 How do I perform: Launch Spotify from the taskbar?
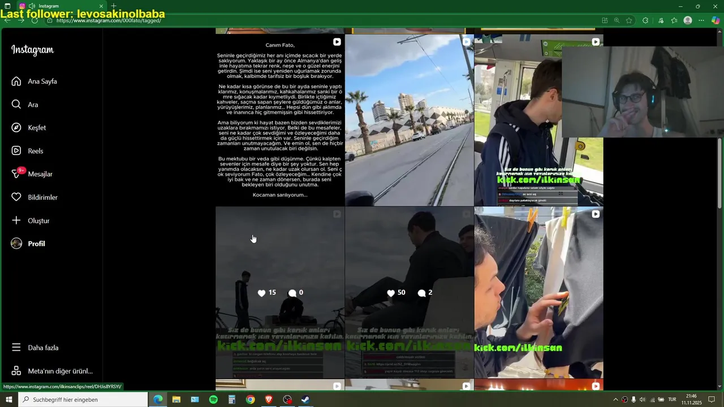point(213,400)
